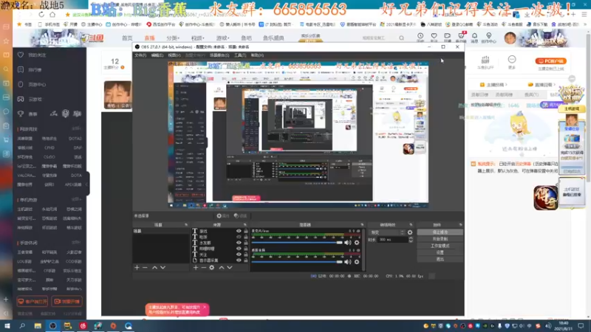The image size is (591, 332).
Task: Expand the 直播回顾 section arrow
Action: [555, 85]
